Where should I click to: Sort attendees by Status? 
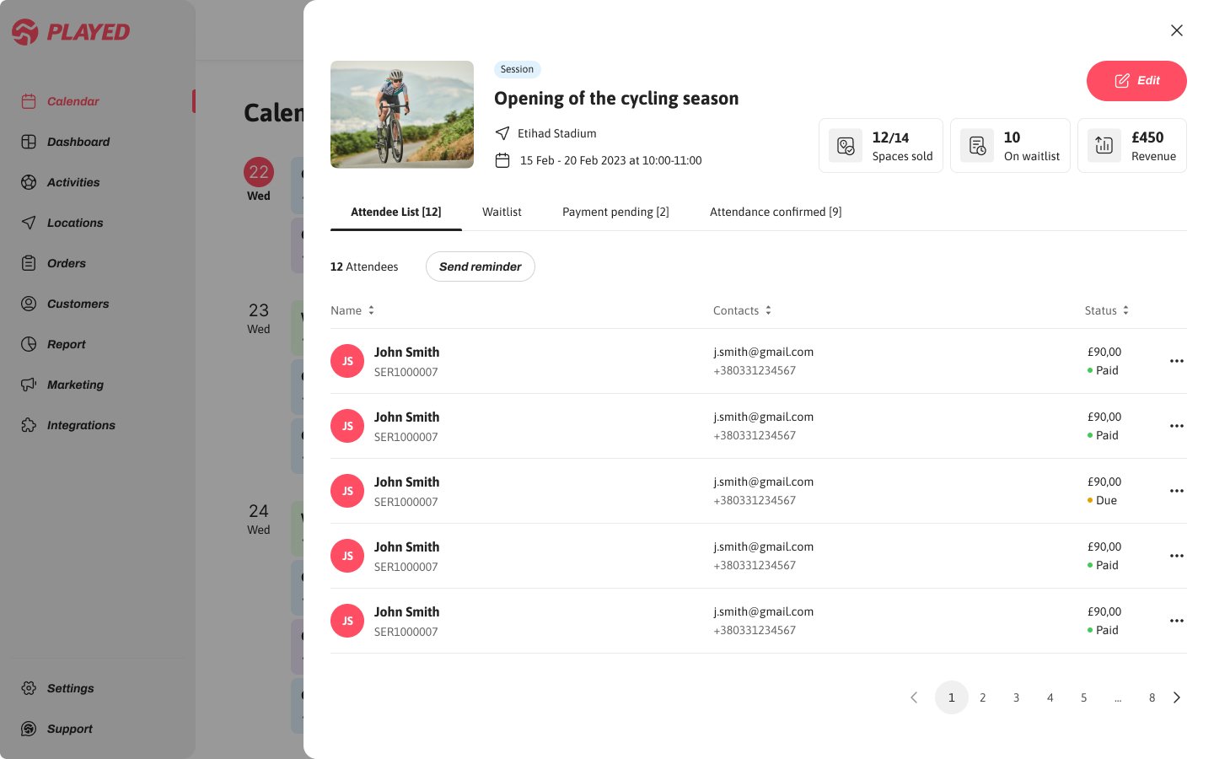[1106, 310]
